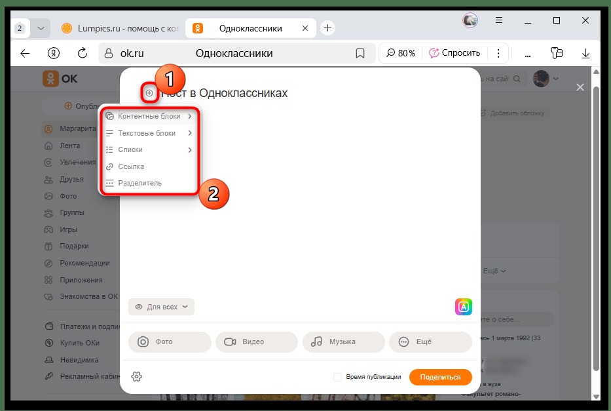Open tab group counter 2
Screen dimensions: 611x411
pos(20,28)
